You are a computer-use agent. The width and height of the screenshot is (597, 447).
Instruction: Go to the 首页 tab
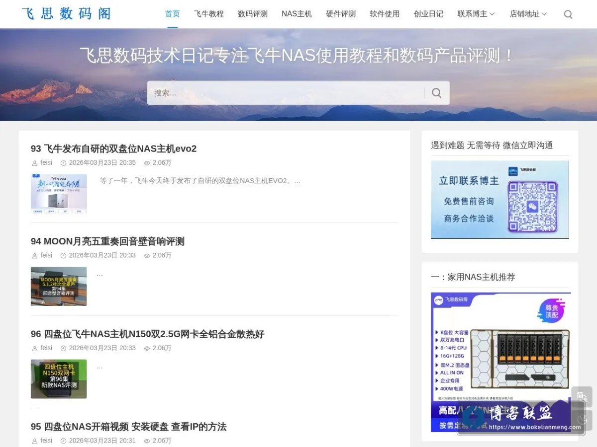172,14
